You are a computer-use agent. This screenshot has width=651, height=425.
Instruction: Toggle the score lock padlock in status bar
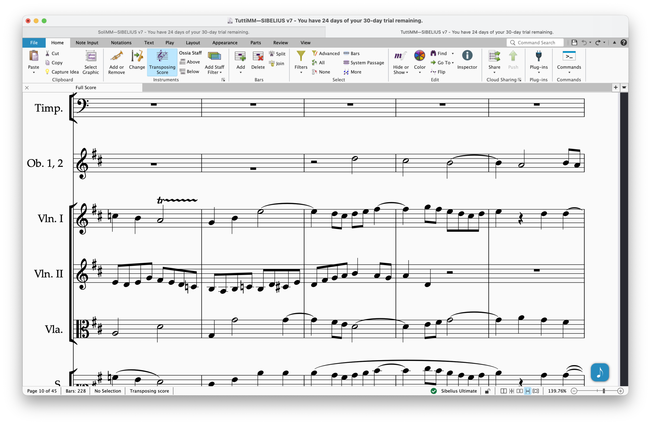point(487,391)
